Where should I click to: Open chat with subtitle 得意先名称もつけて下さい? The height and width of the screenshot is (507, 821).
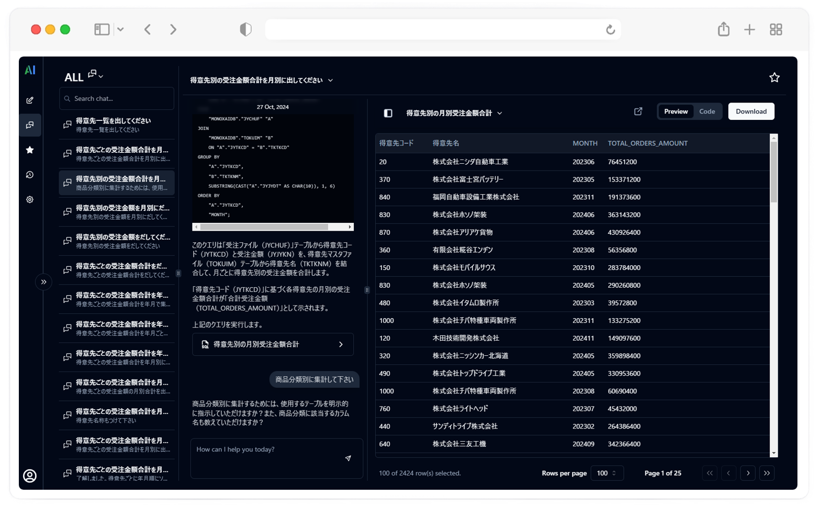point(116,415)
